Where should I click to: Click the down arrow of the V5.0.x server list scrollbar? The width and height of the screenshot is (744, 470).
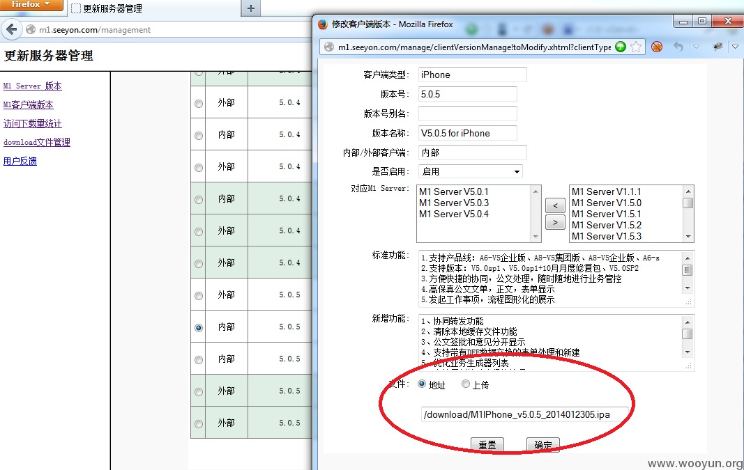click(x=536, y=237)
